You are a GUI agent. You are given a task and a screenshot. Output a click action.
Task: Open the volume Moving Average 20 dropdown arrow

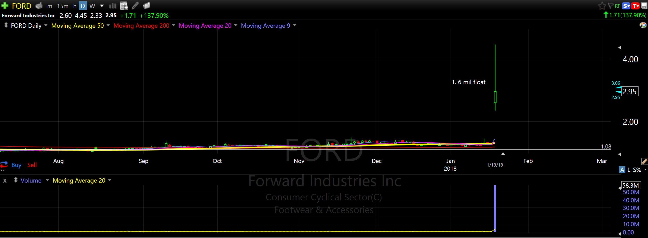[x=110, y=180]
